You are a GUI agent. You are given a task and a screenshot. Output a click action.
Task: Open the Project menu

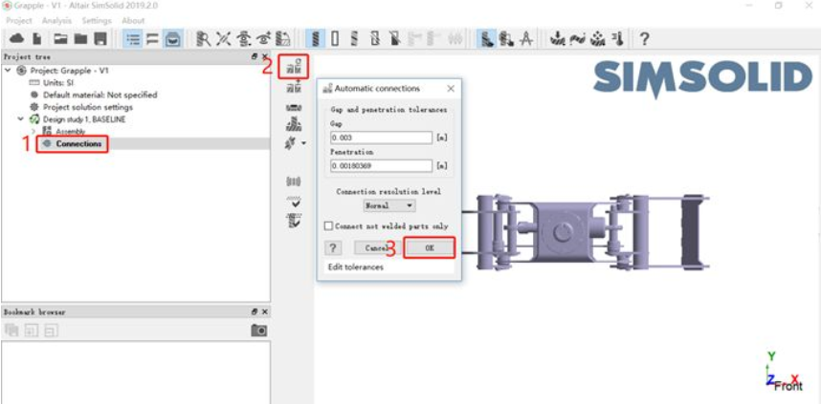pos(19,21)
